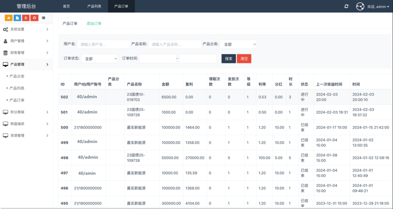Expand the 系统设置 menu chevron
Image resolution: width=393 pixels, height=209 pixels.
pyautogui.click(x=47, y=29)
